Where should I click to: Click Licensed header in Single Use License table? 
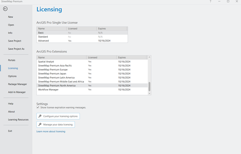(x=82, y=28)
